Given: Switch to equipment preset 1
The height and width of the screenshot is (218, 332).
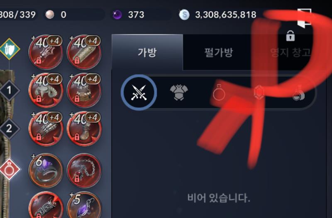Looking at the screenshot, I should [x=9, y=90].
